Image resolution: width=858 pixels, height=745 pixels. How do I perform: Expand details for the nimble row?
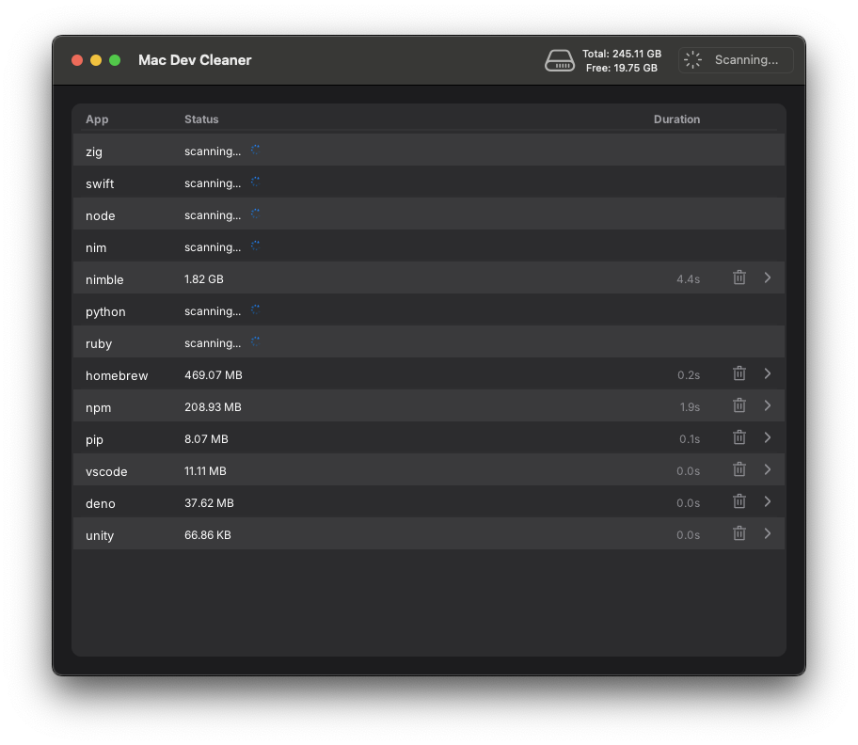point(767,277)
